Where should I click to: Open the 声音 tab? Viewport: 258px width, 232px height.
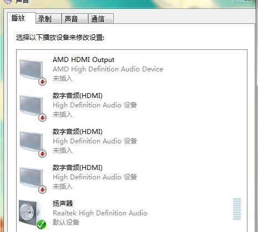tap(75, 19)
